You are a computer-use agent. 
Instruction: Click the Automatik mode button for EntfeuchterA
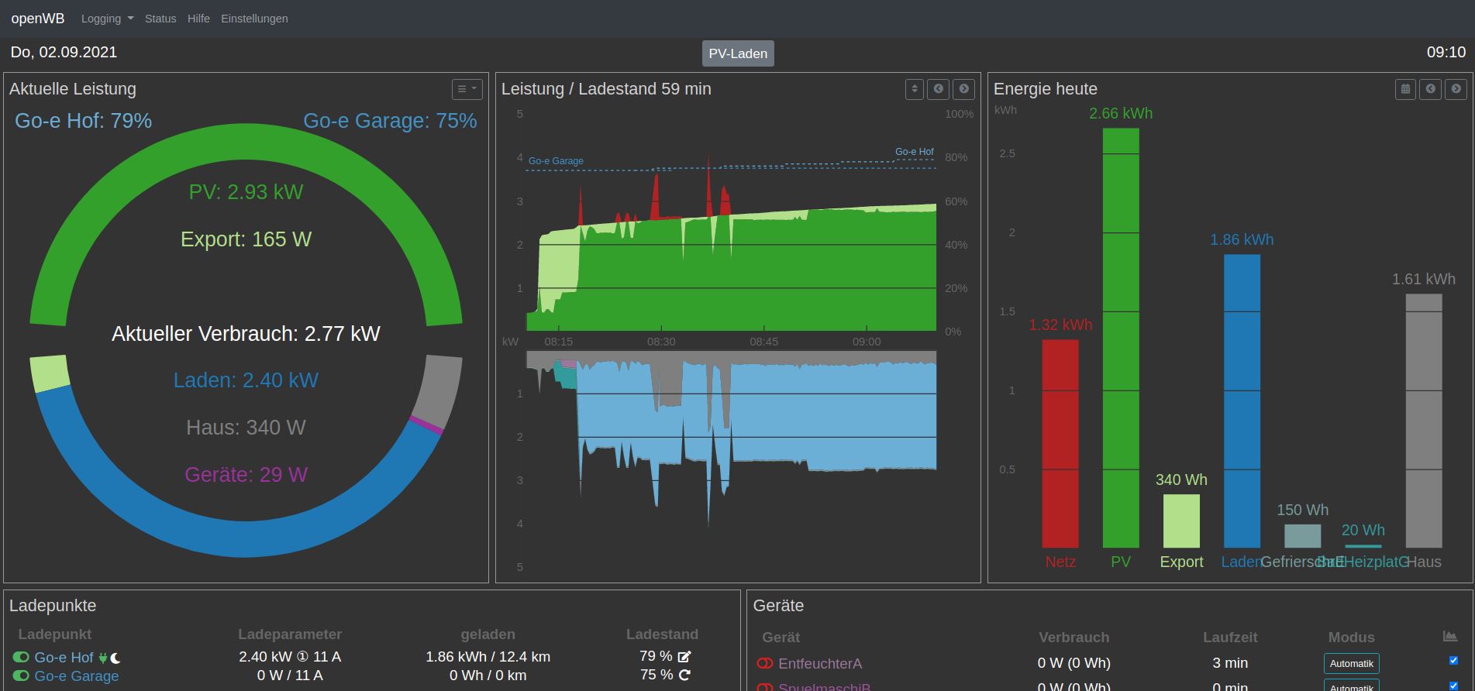coord(1351,663)
